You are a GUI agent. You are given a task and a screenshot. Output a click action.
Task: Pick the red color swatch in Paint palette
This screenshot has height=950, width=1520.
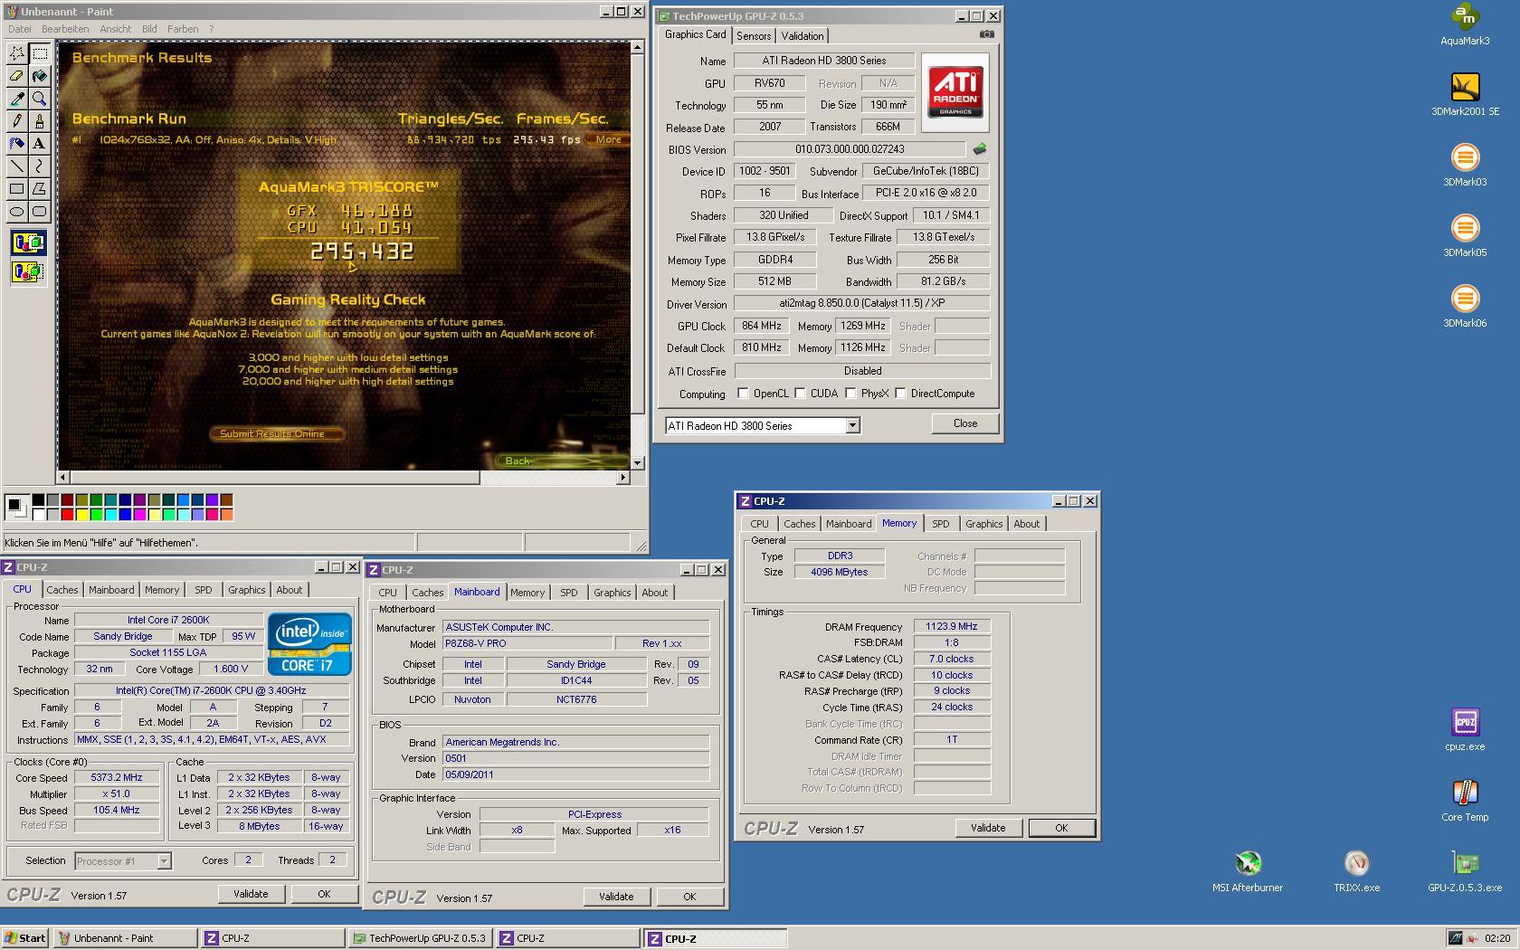coord(67,515)
